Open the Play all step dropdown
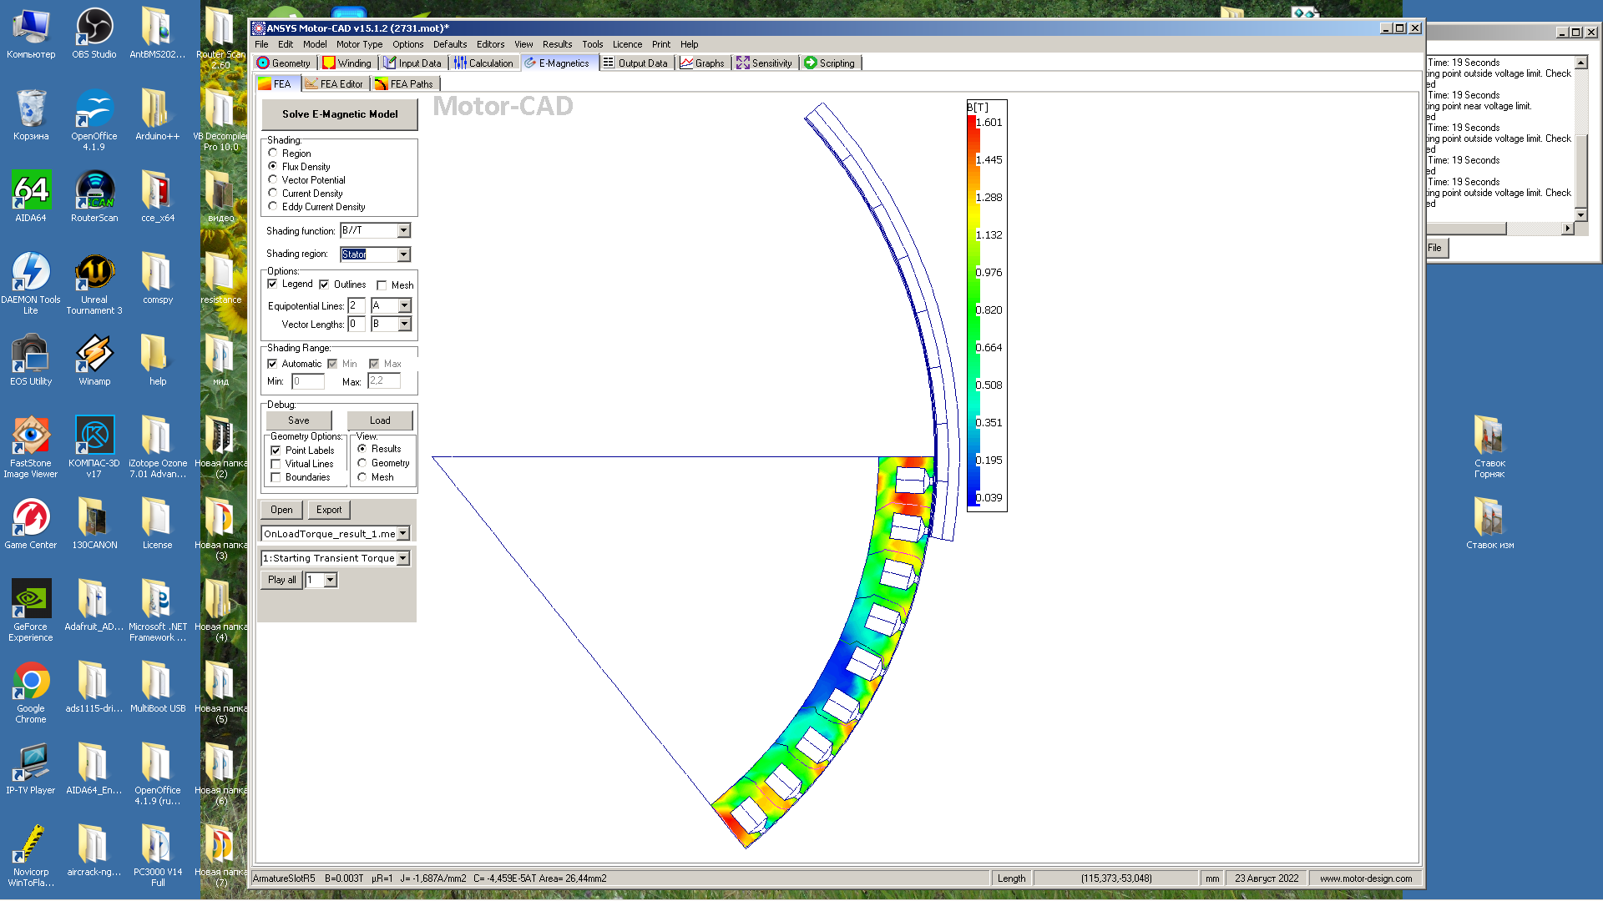The image size is (1603, 901). pyautogui.click(x=331, y=580)
